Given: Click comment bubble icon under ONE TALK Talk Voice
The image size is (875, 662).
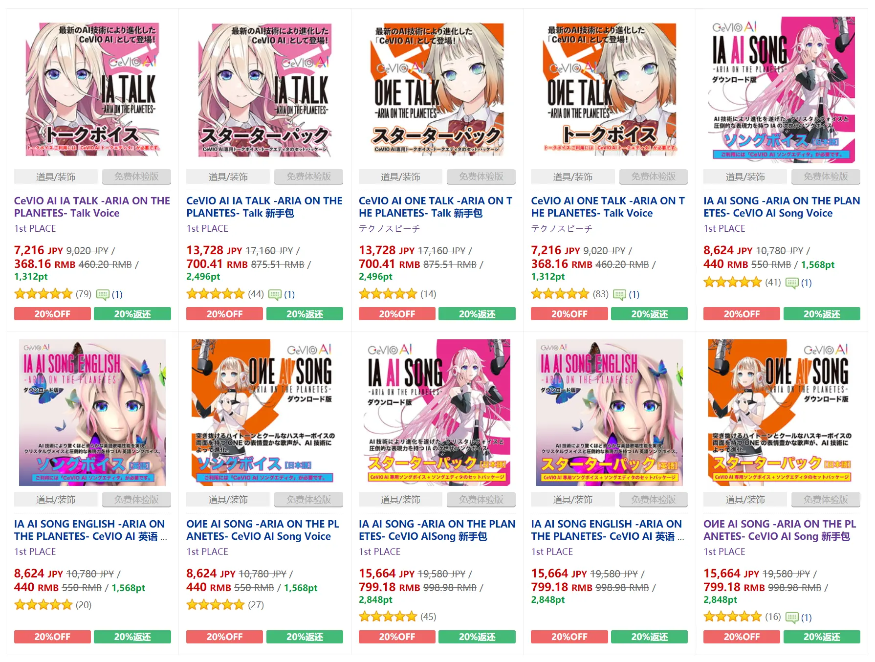Looking at the screenshot, I should [620, 294].
